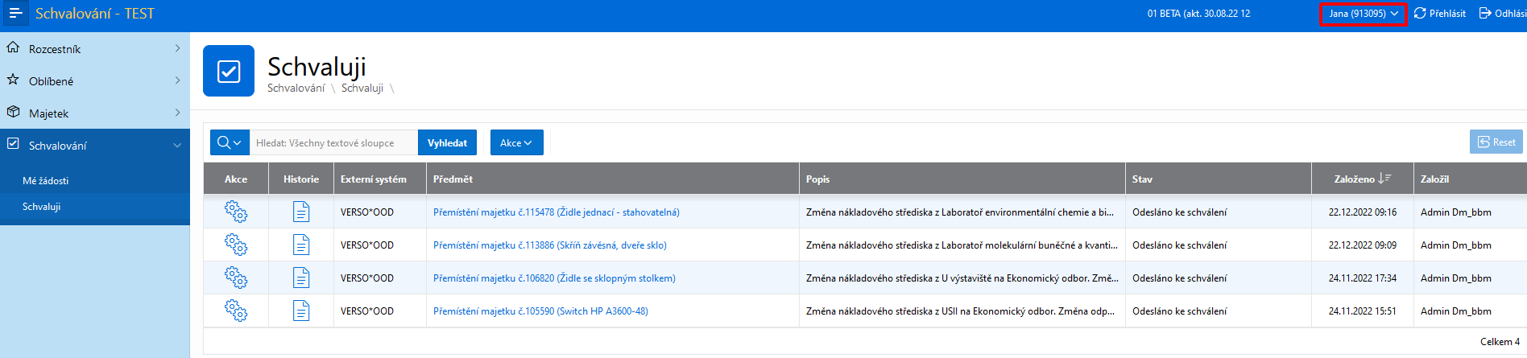
Task: Open the search column selector magnifier dropdown
Action: coord(230,142)
